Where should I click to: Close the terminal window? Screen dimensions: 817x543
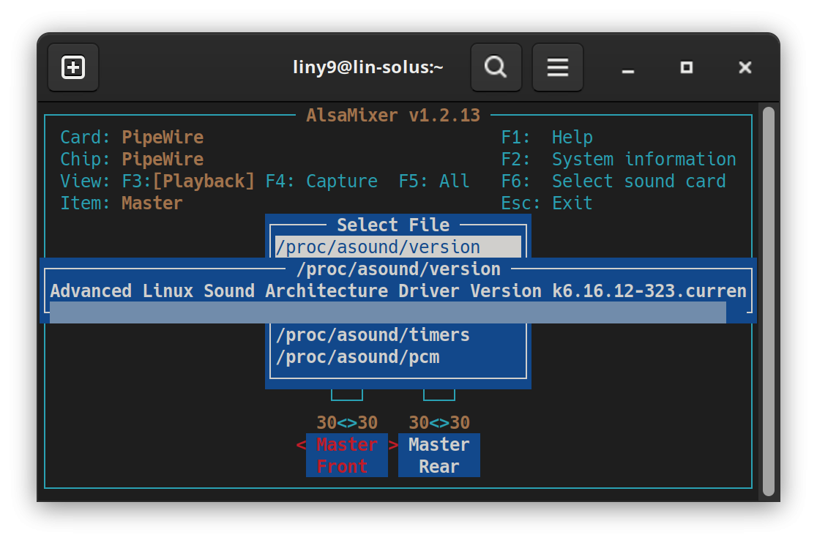(x=745, y=68)
